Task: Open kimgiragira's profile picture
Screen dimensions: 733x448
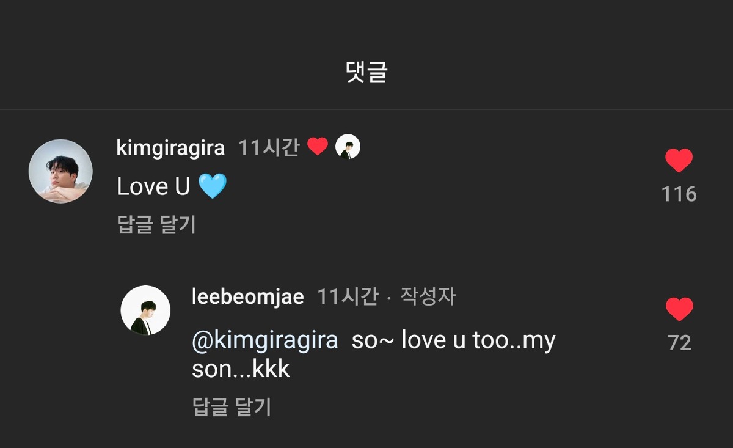Action: click(x=60, y=171)
